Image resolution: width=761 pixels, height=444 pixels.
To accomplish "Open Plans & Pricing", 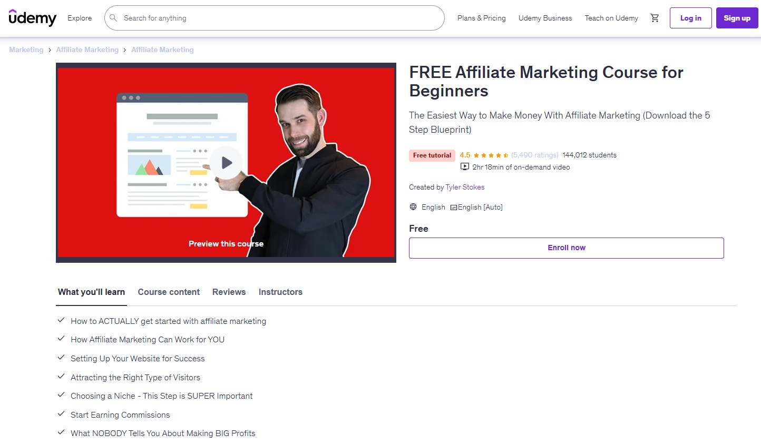I will [x=482, y=18].
